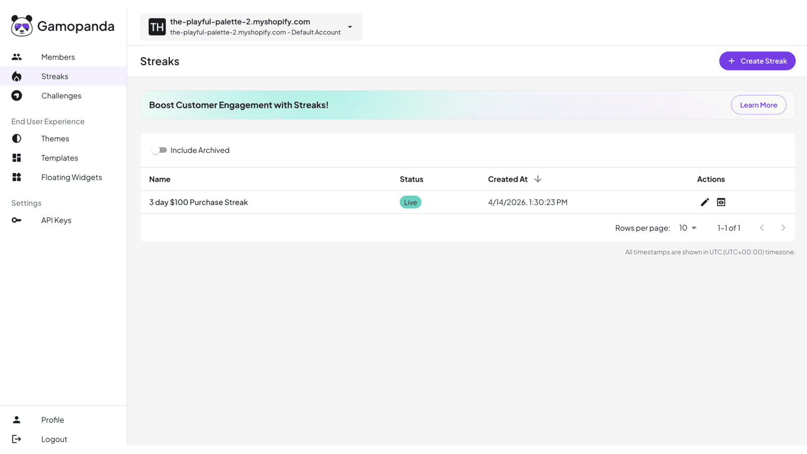This screenshot has width=807, height=454.
Task: Click the UTC timezone note
Action: (710, 252)
